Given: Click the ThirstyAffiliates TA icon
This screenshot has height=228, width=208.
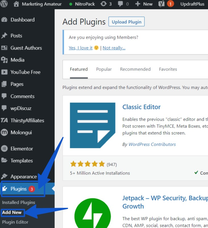Looking at the screenshot, I should click(4, 120).
